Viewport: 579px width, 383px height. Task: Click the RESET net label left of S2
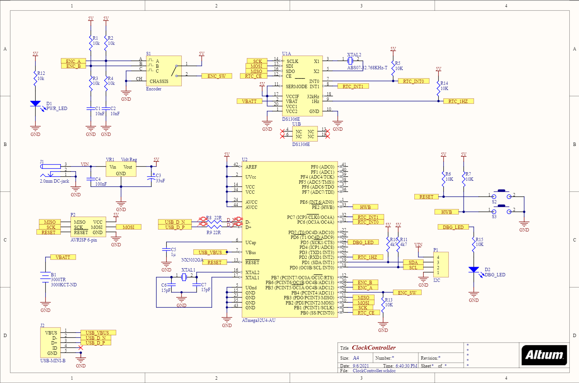coord(427,197)
